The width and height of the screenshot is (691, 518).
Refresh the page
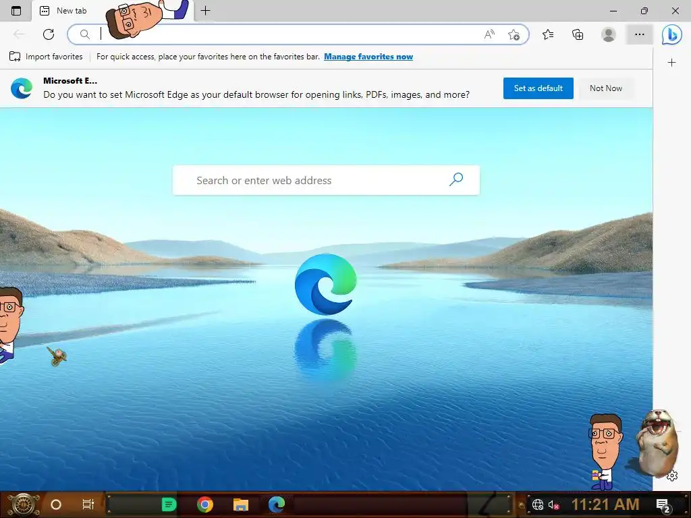49,34
